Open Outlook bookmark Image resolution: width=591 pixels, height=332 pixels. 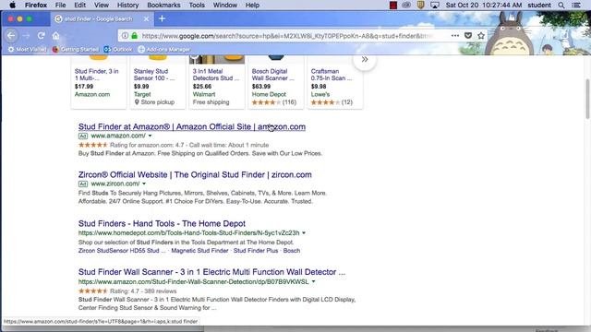[x=118, y=49]
